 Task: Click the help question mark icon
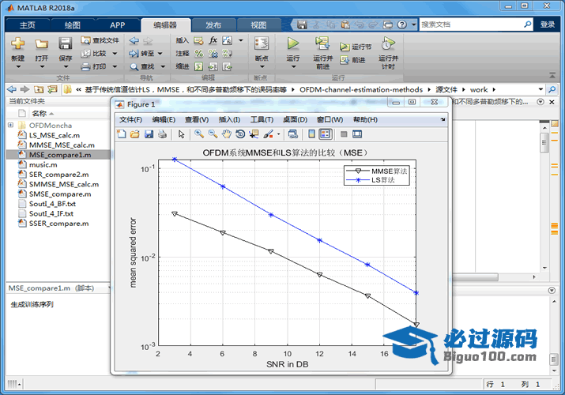click(x=401, y=24)
